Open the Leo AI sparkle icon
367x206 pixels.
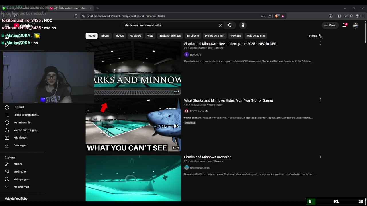click(x=351, y=16)
